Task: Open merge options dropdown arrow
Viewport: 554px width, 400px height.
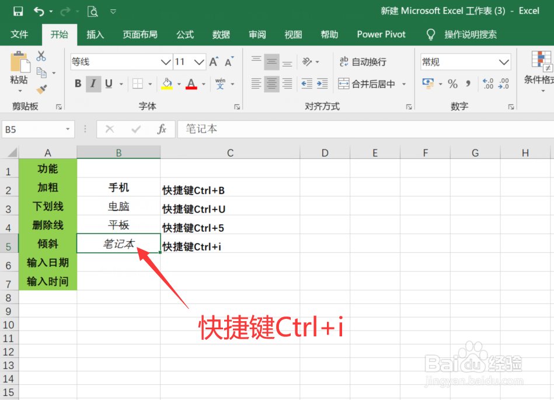Action: tap(404, 84)
